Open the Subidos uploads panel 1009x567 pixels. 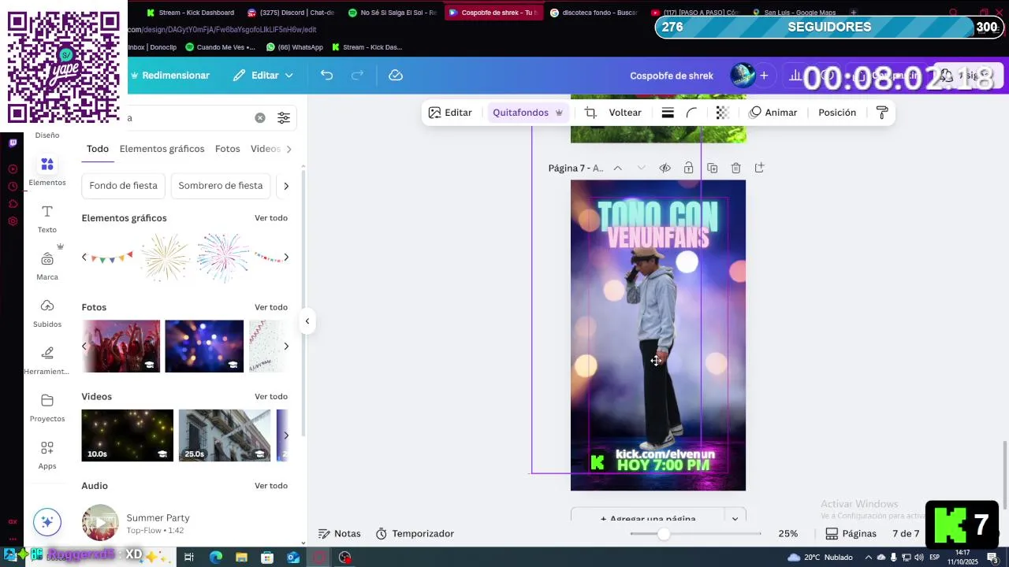tap(47, 313)
